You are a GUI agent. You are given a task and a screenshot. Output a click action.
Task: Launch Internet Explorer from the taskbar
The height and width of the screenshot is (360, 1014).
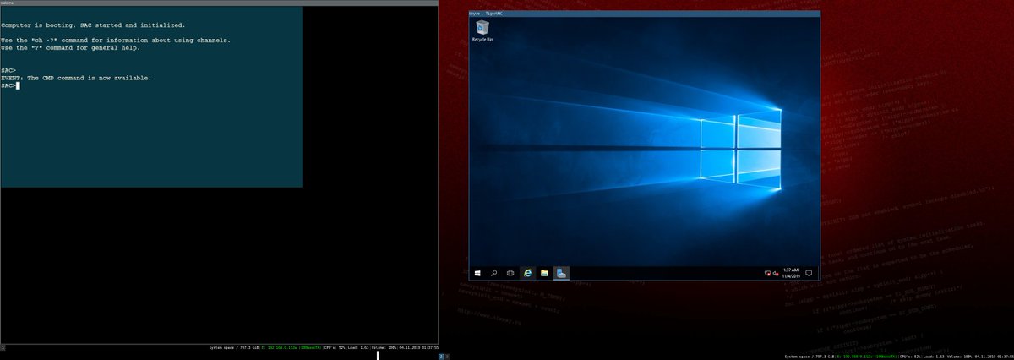pos(528,273)
